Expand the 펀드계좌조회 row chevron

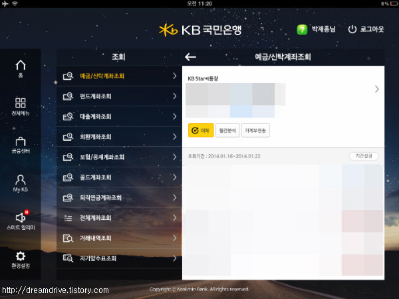coord(174,96)
